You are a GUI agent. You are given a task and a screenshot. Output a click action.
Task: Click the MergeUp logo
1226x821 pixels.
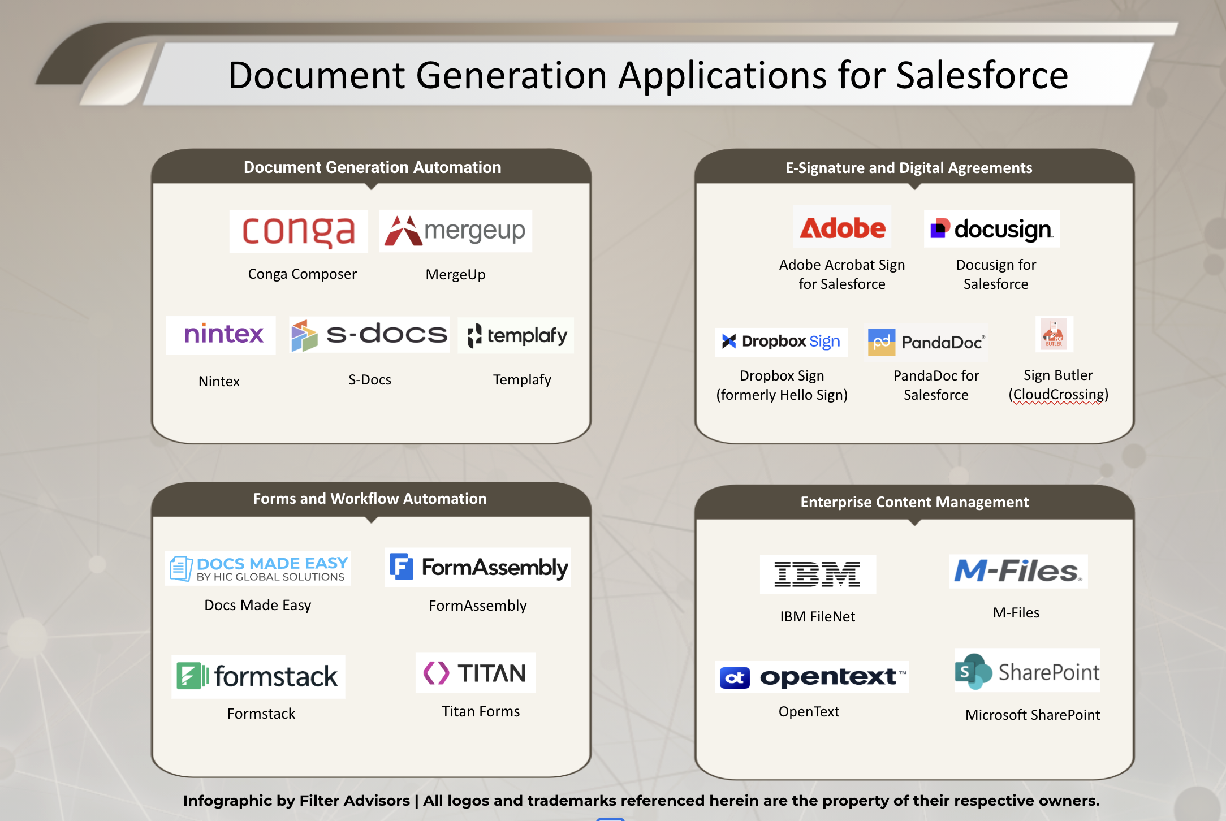point(455,231)
